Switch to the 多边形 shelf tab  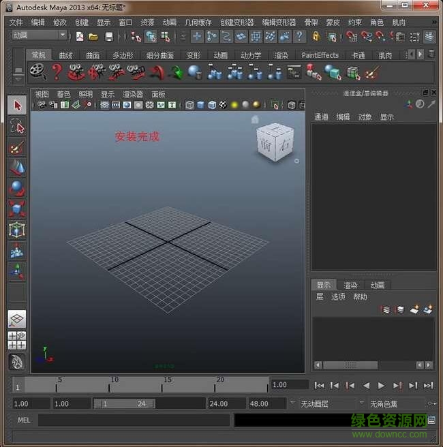click(123, 55)
